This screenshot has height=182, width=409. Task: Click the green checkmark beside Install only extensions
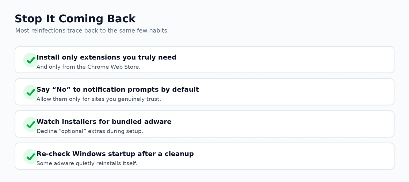coord(31,60)
